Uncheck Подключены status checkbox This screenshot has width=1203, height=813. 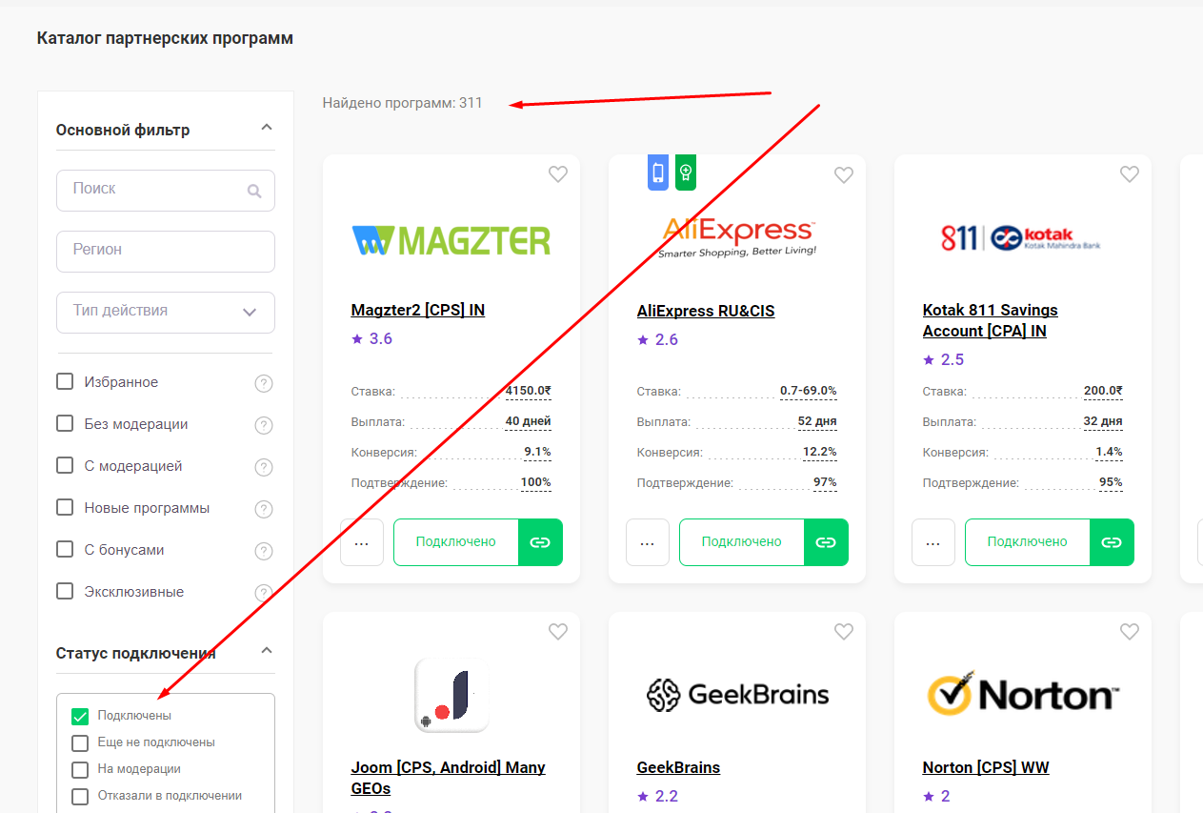pyautogui.click(x=80, y=716)
